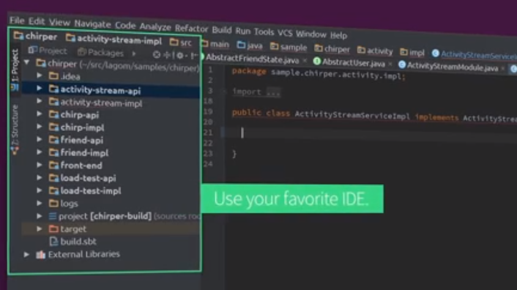The width and height of the screenshot is (517, 290).
Task: Expand the front-end module
Action: (39, 165)
